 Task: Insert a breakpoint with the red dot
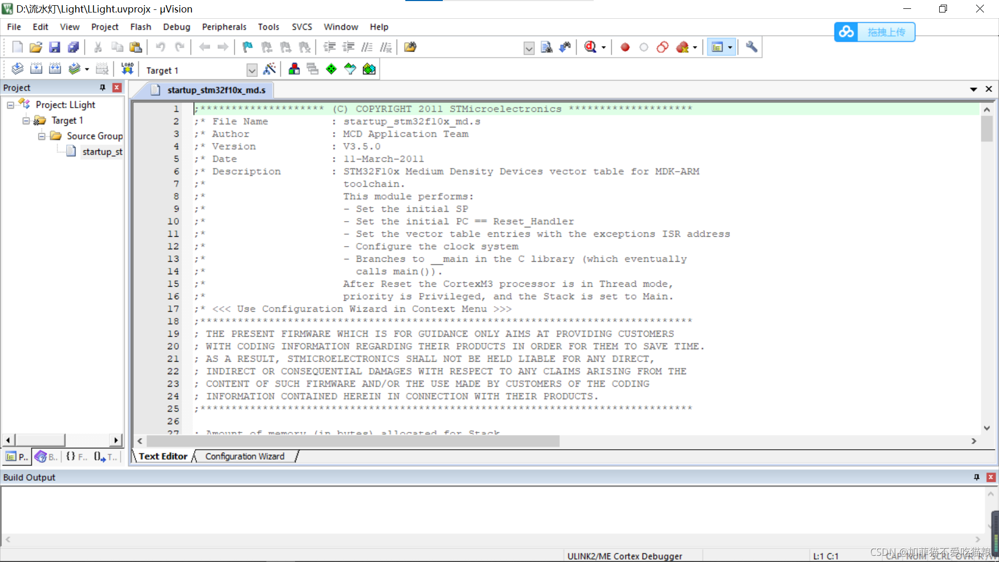(x=625, y=47)
